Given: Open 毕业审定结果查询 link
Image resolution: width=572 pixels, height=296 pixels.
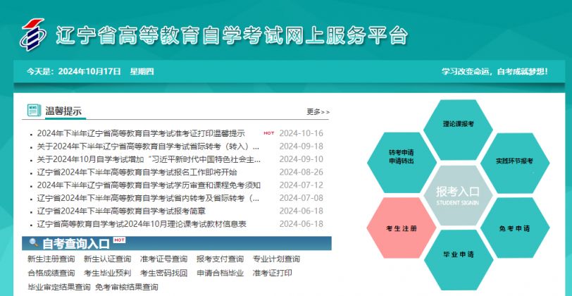Looking at the screenshot, I should [59, 287].
